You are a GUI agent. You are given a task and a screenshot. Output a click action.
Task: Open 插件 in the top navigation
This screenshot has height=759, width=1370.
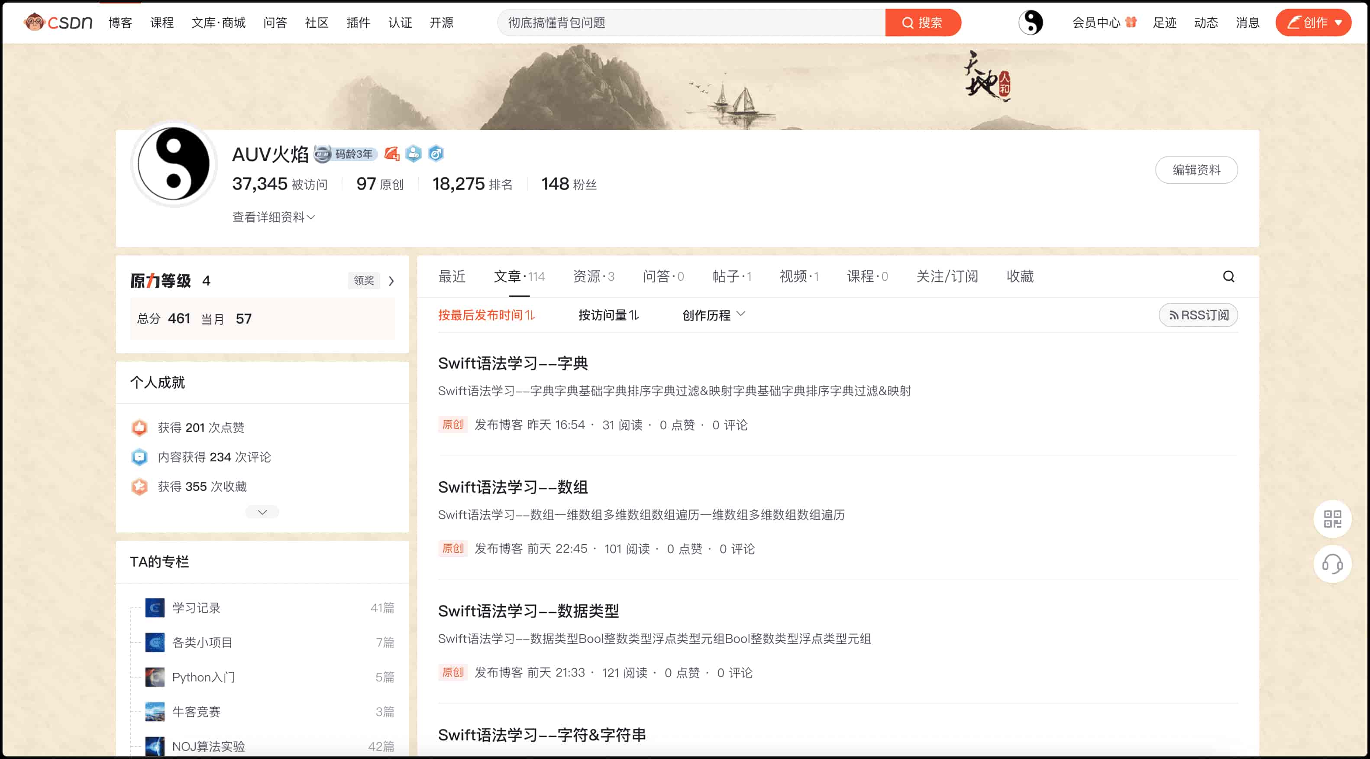pyautogui.click(x=358, y=23)
